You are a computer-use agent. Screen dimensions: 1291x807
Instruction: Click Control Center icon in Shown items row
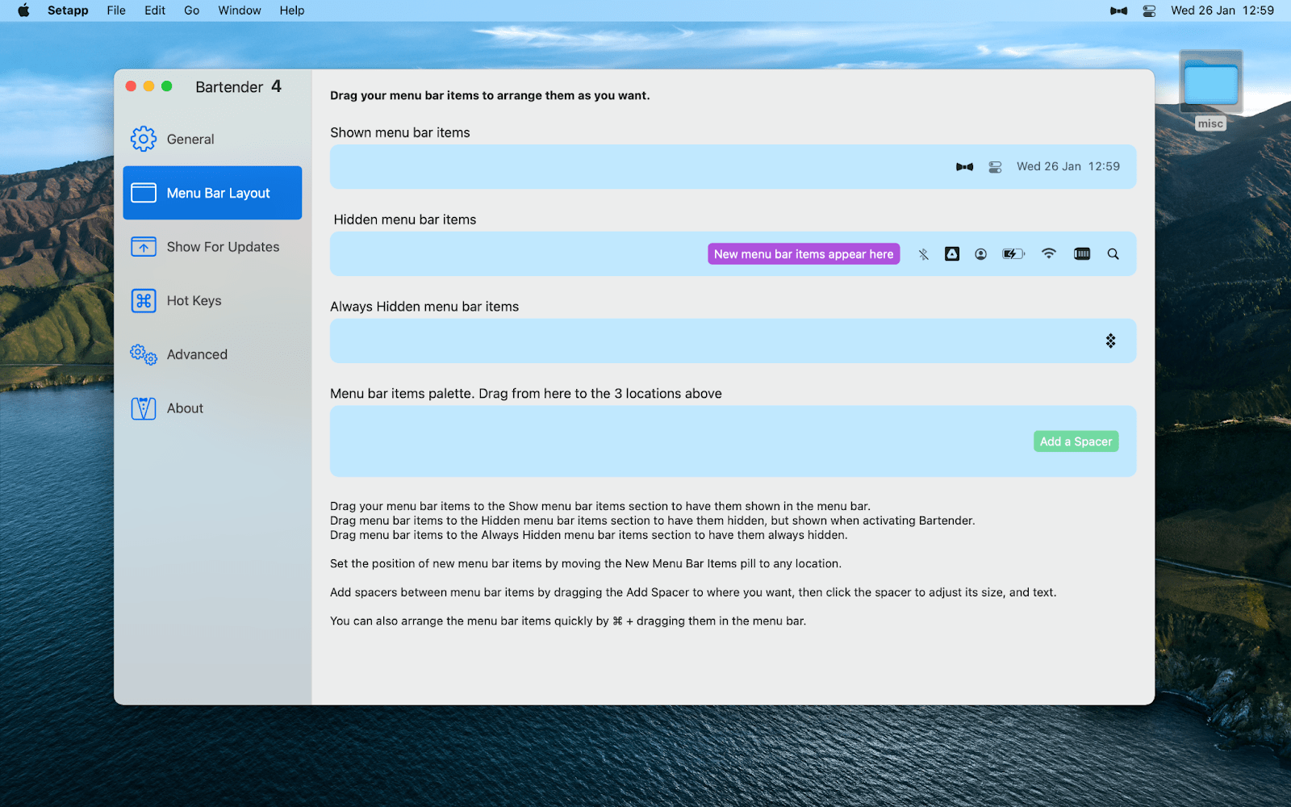point(995,167)
